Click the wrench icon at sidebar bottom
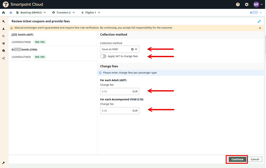 point(4,163)
